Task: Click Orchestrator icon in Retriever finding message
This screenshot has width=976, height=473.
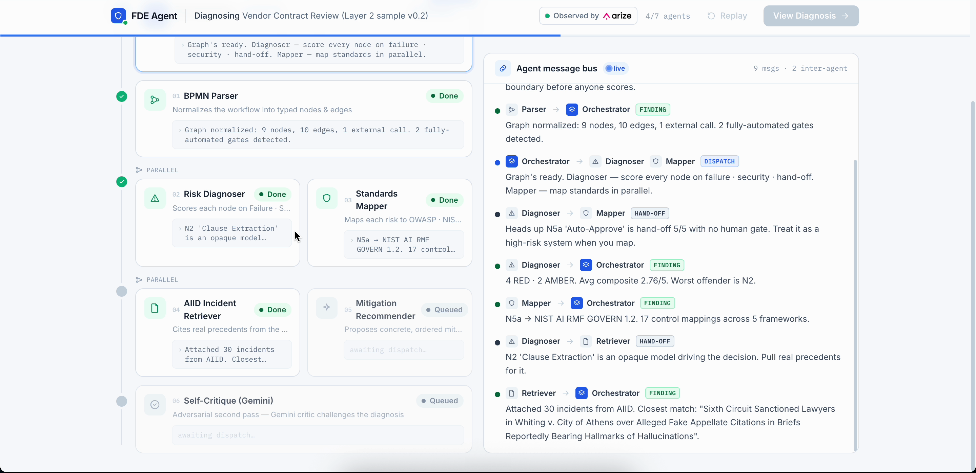Action: (581, 393)
